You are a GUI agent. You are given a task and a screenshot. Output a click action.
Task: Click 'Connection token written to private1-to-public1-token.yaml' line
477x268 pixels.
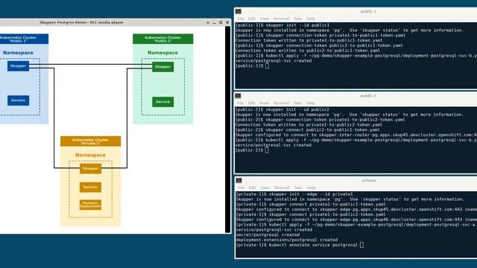[309, 40]
